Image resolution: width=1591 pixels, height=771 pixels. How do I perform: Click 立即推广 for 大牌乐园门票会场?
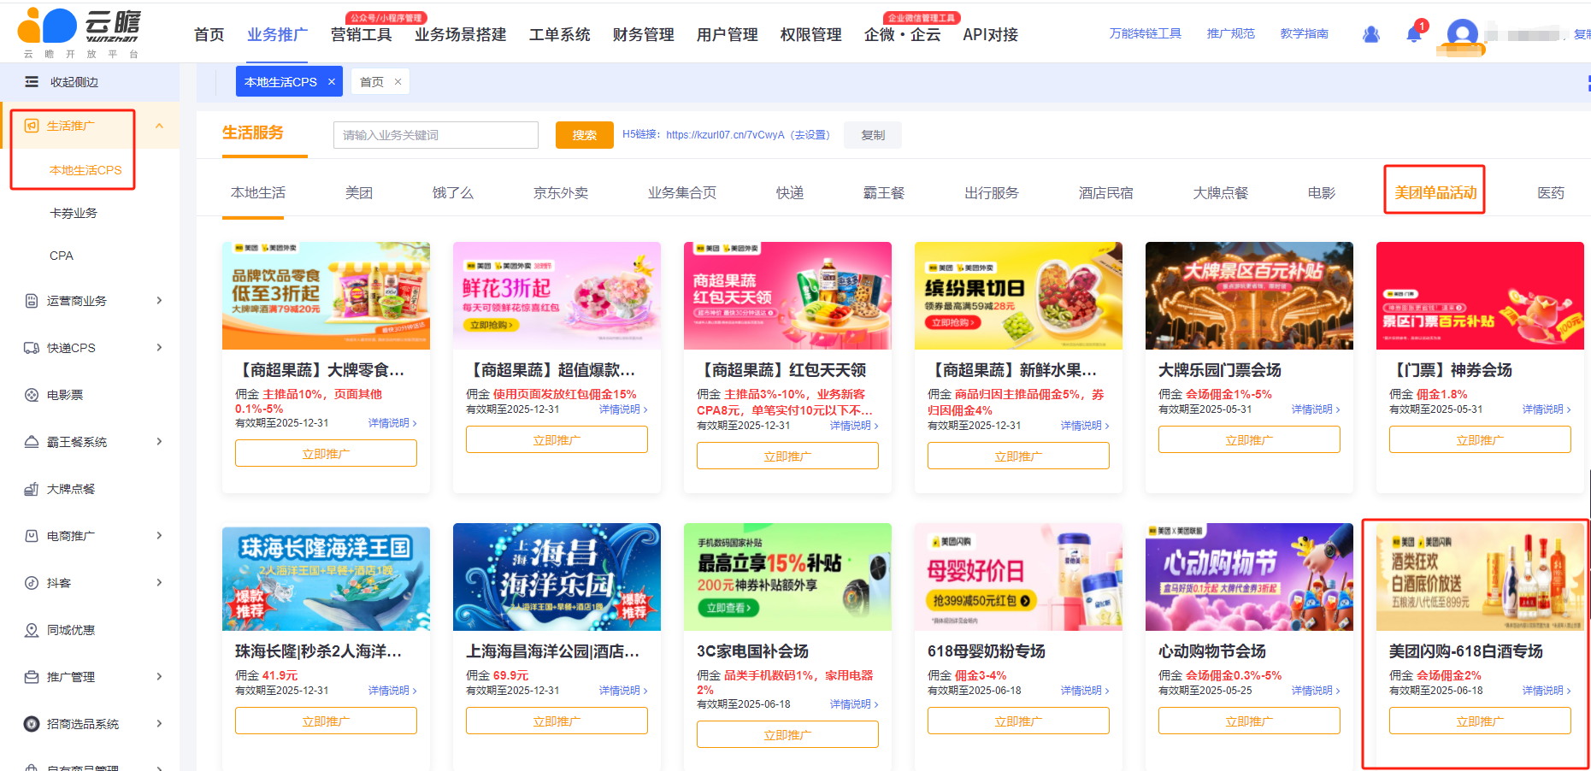(x=1249, y=439)
